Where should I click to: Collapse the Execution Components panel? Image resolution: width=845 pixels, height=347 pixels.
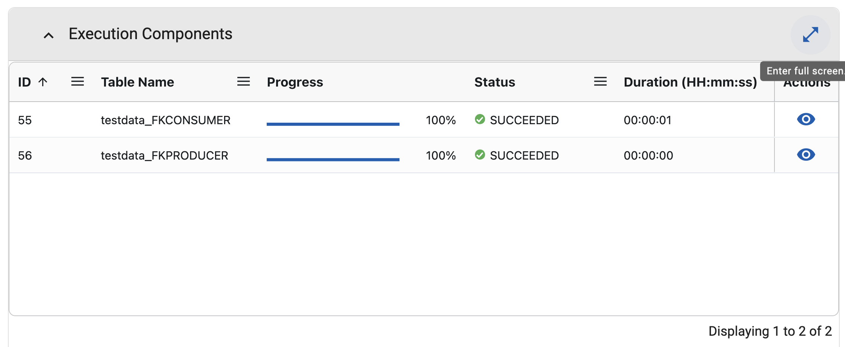tap(49, 35)
